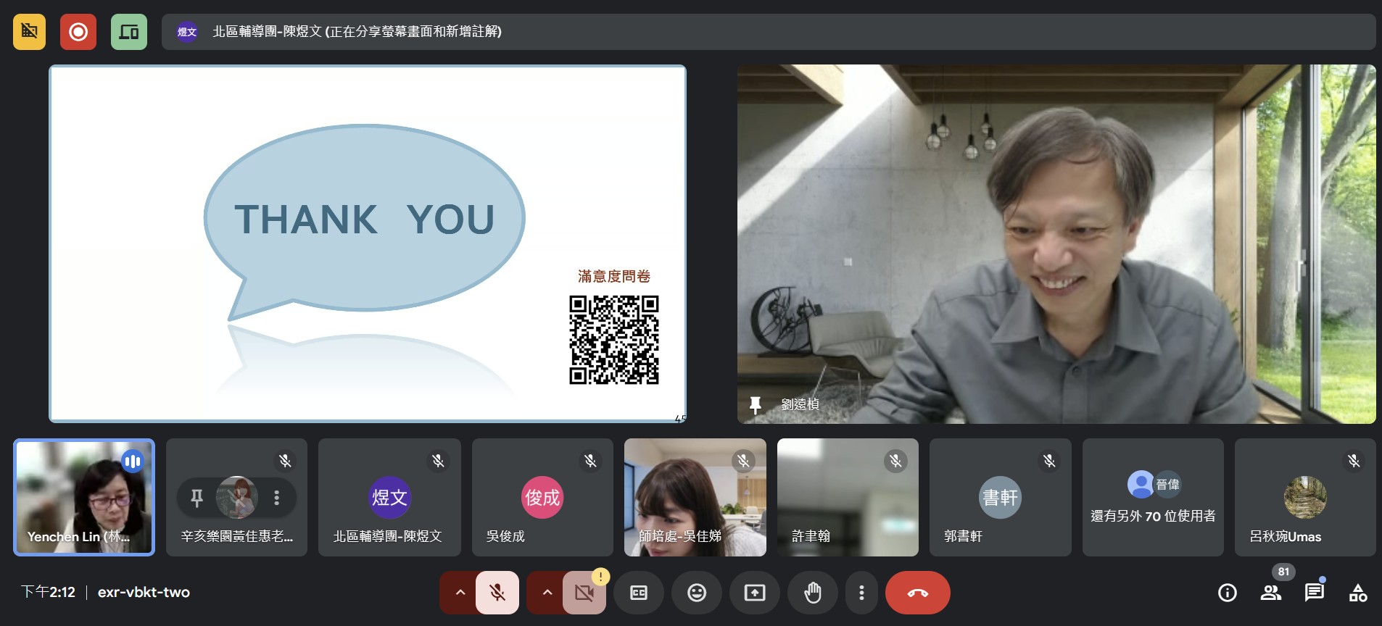Expand video settings arrow beside camera
Viewport: 1382px width, 626px height.
547,593
